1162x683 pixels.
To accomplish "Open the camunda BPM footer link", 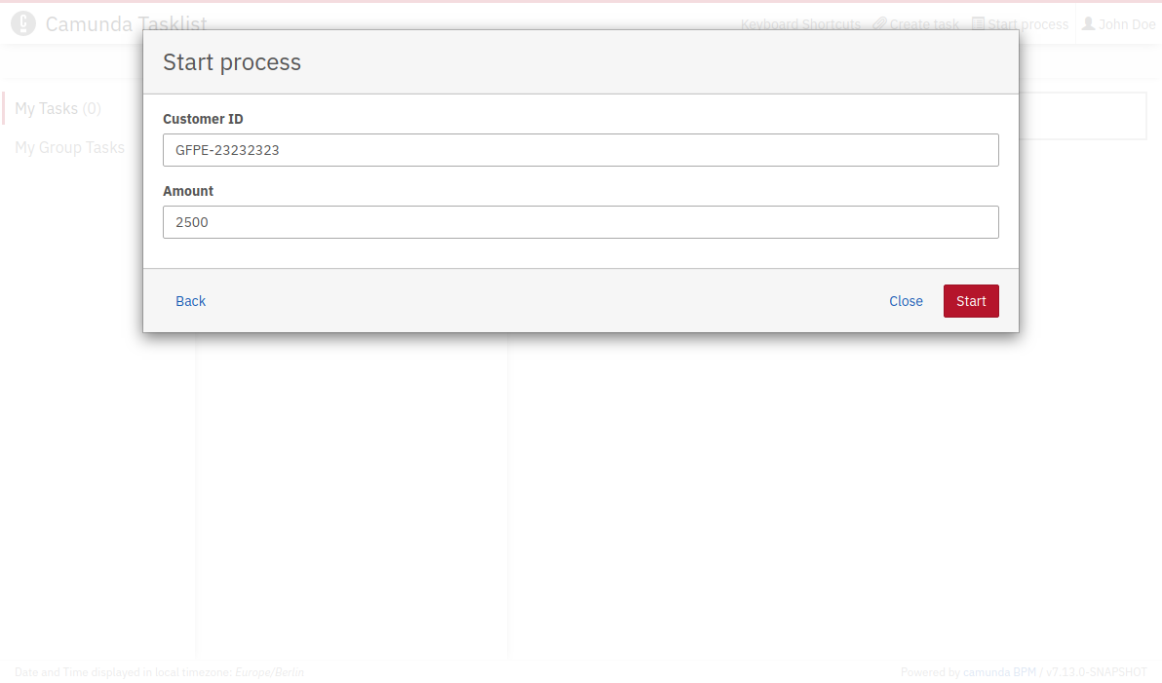I will [x=999, y=672].
